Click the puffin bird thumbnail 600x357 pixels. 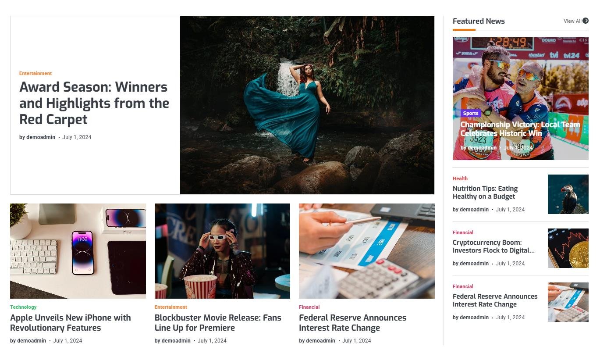pos(568,194)
